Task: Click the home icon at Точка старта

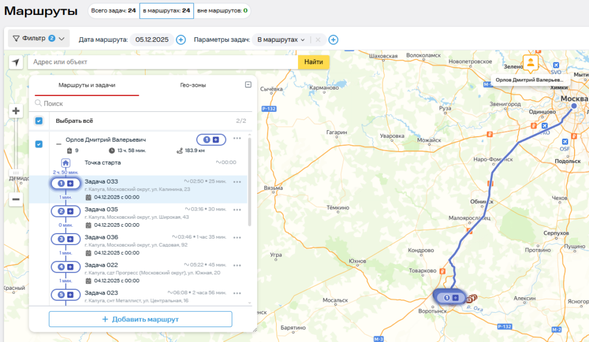Action: click(x=66, y=163)
